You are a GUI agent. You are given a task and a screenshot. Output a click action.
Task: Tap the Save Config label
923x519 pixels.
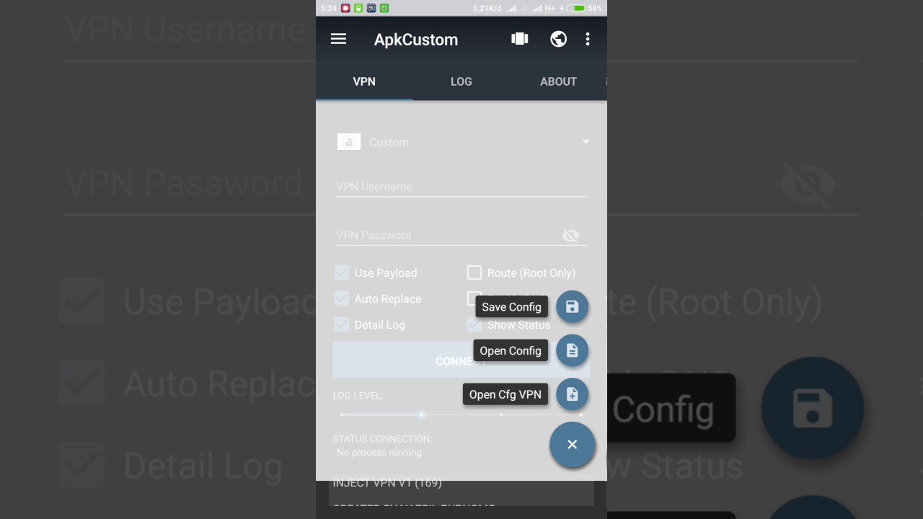point(511,307)
